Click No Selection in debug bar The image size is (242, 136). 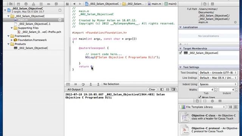(x=111, y=84)
